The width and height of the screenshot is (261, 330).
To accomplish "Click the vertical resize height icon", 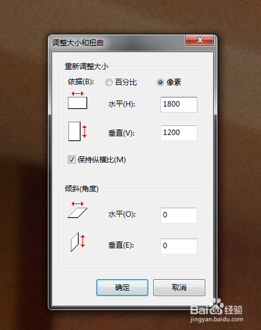I will (x=78, y=131).
